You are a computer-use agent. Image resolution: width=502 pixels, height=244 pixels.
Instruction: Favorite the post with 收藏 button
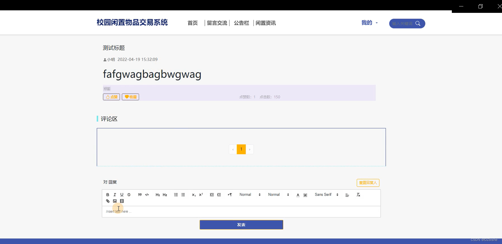click(130, 97)
